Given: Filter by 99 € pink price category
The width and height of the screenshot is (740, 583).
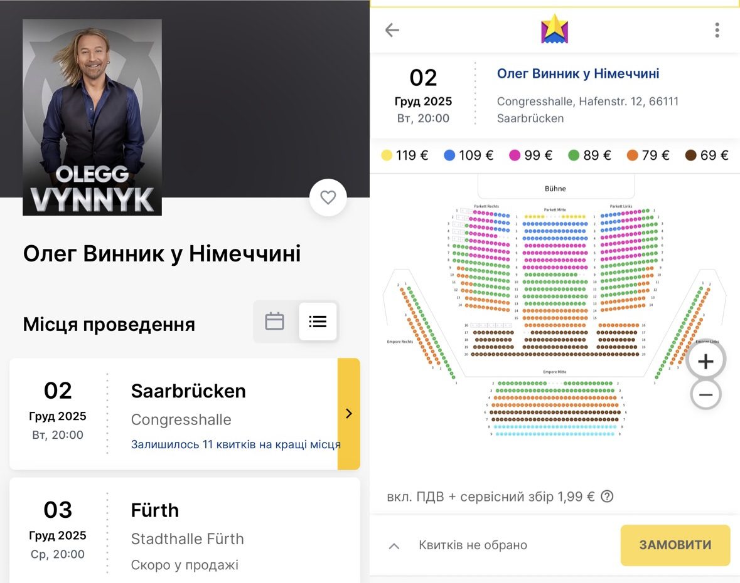Looking at the screenshot, I should pos(530,155).
